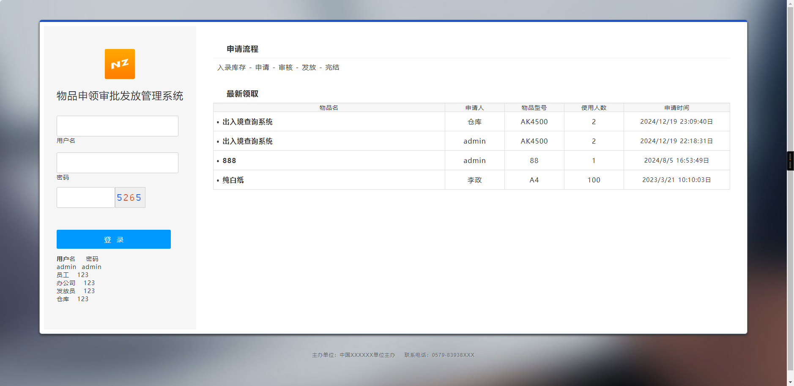Image resolution: width=794 pixels, height=386 pixels.
Task: Click the scroll-up arrow of page scrollbar
Action: 790,3
